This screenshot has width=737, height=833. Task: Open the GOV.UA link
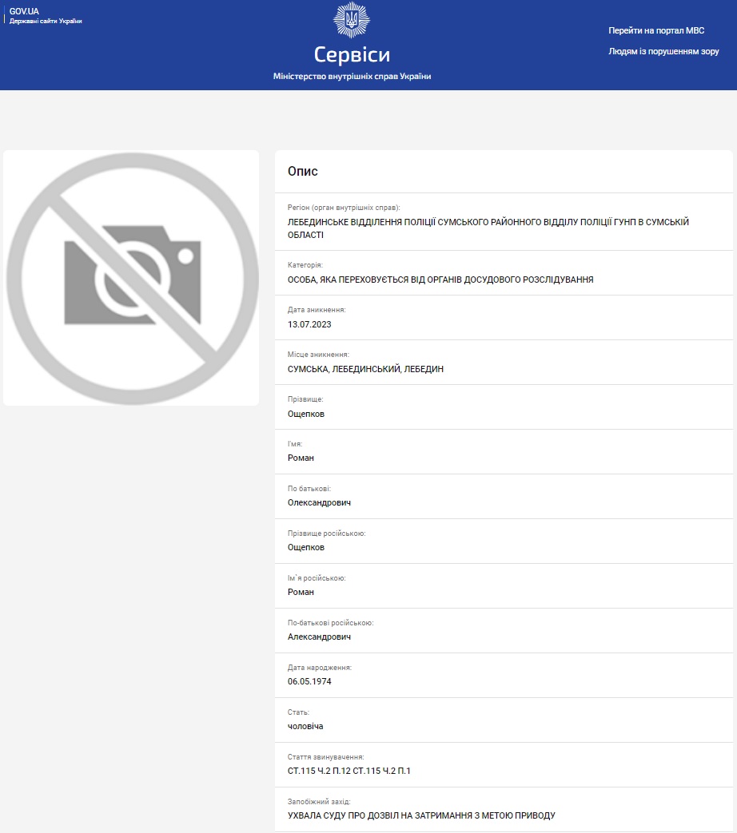(24, 11)
